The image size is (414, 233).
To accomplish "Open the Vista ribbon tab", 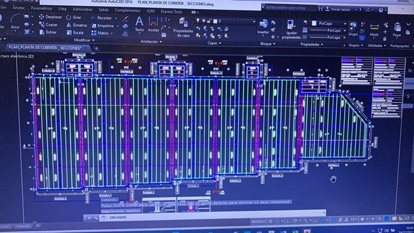I will pos(62,9).
